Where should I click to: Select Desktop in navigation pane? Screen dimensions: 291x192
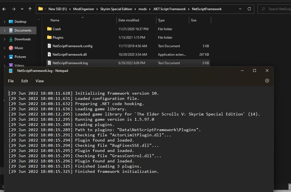pyautogui.click(x=20, y=22)
